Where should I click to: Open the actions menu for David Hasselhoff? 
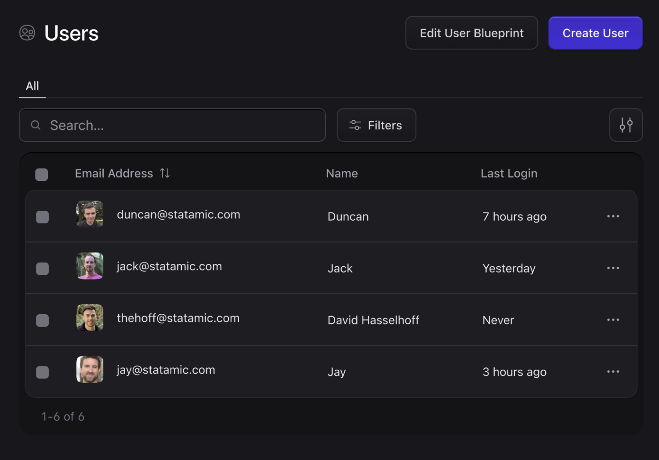[x=613, y=320]
